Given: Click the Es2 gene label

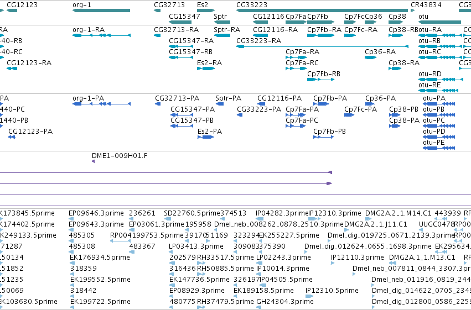Looking at the screenshot, I should (x=203, y=5).
